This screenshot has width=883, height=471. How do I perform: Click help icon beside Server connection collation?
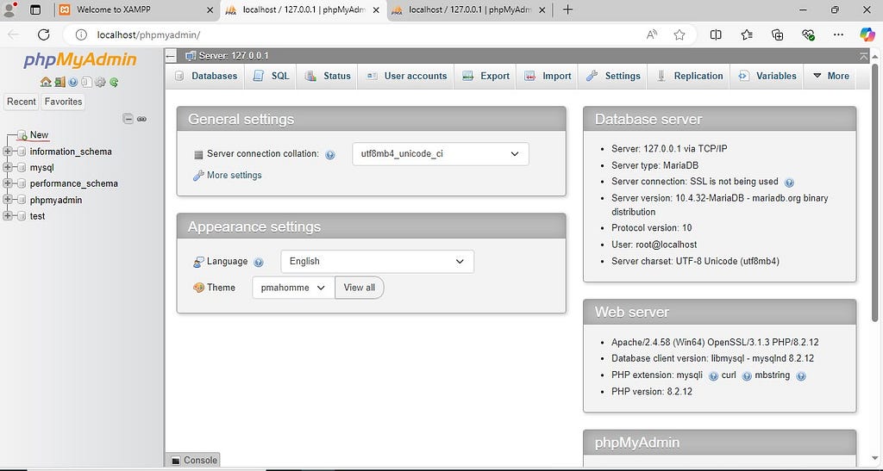click(330, 155)
